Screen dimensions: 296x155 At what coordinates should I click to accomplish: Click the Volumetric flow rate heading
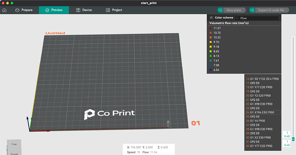(x=229, y=23)
